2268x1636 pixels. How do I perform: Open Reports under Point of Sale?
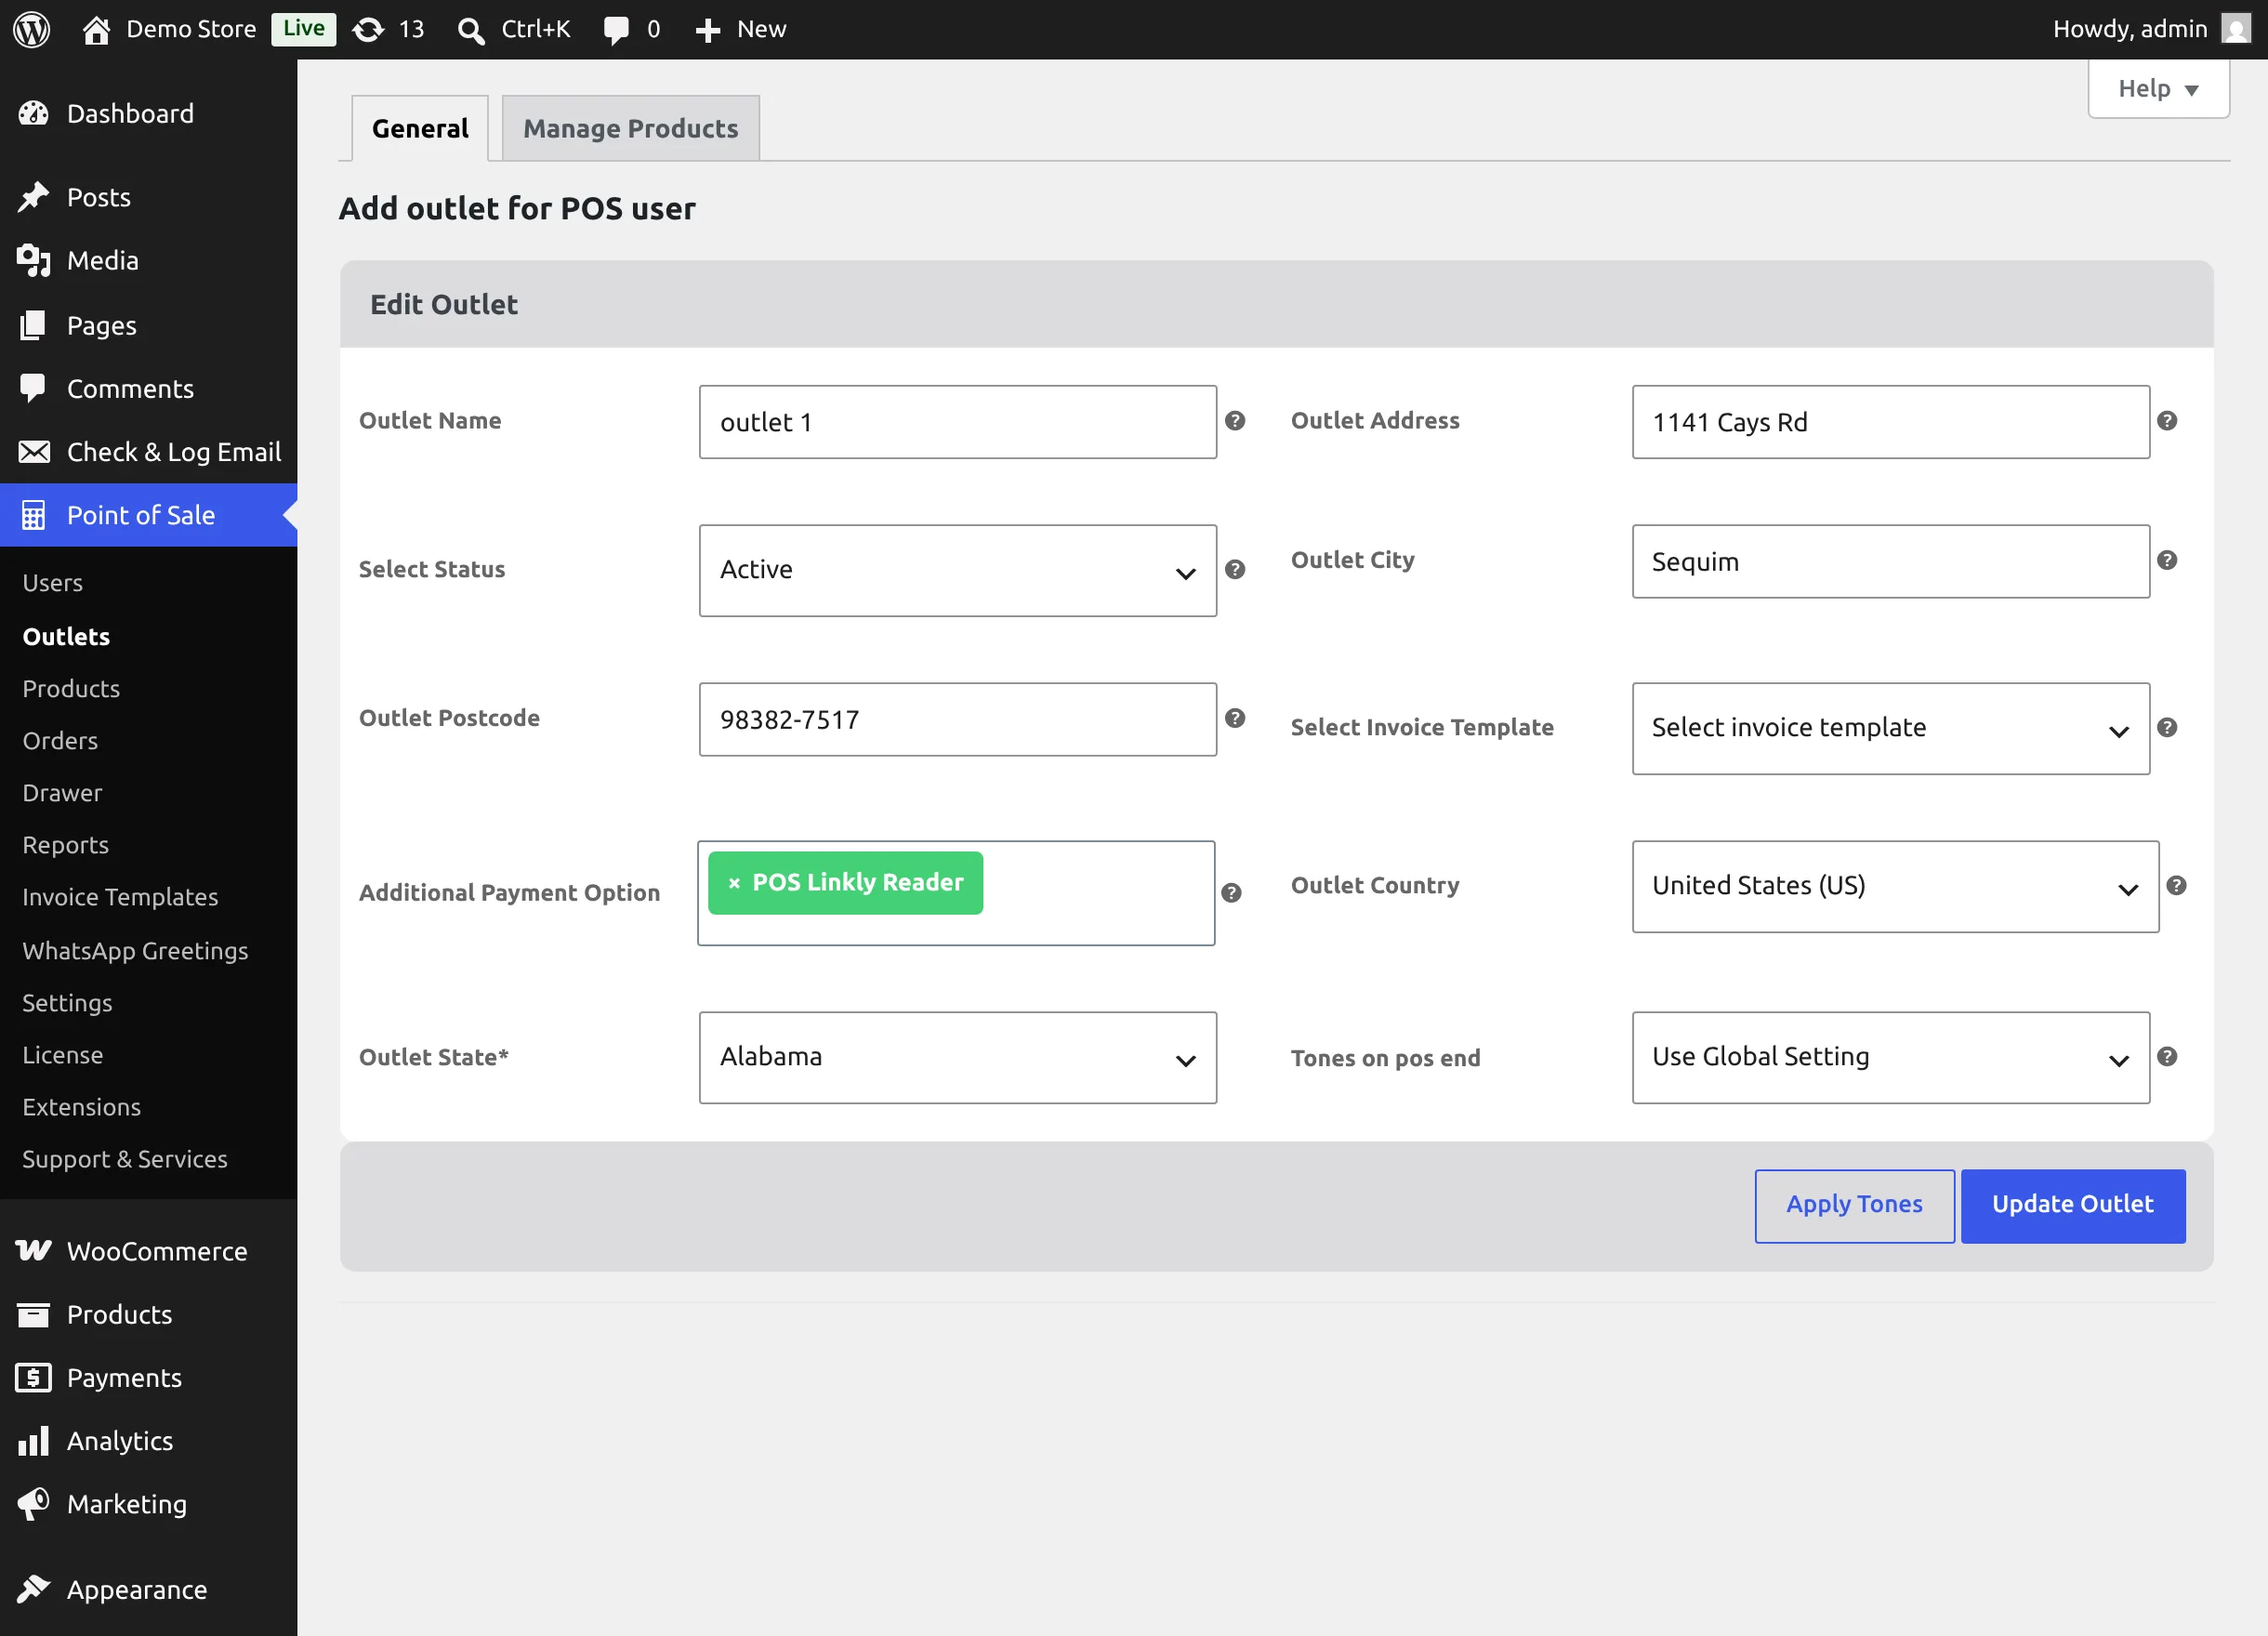coord(65,845)
